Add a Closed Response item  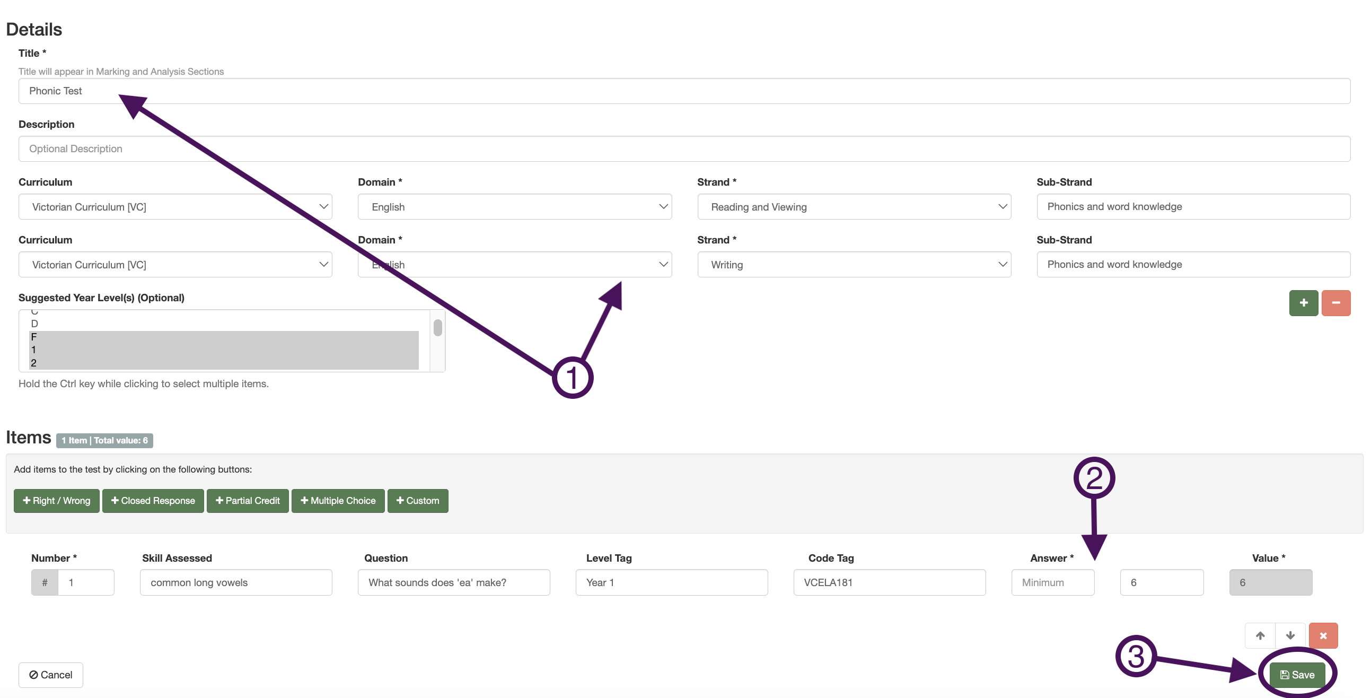(153, 501)
